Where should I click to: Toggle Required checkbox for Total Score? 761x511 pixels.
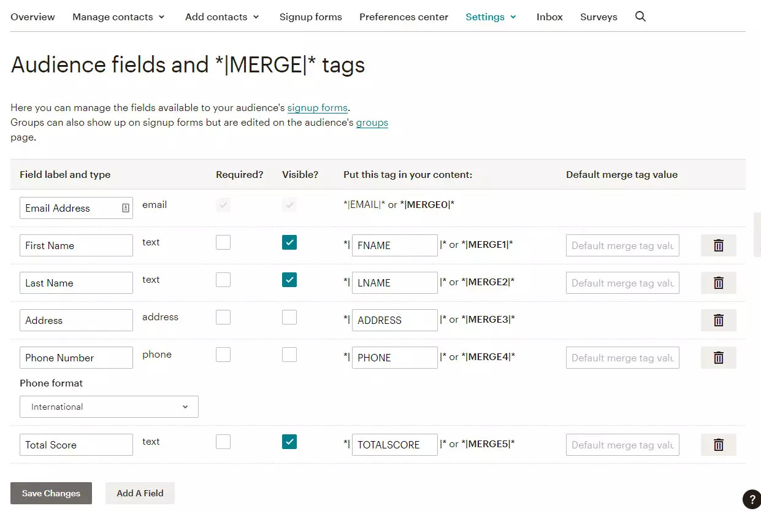tap(223, 442)
